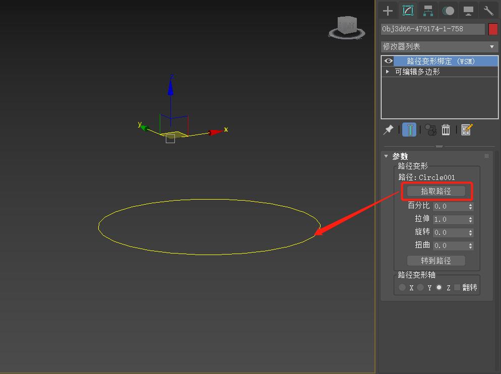
Task: Click the 拾取路径 button
Action: (436, 191)
